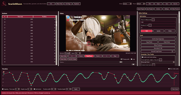The height and width of the screenshot is (95, 181).
Task: Toggle the FFmpeg audio checkbox
Action: [x=121, y=59]
